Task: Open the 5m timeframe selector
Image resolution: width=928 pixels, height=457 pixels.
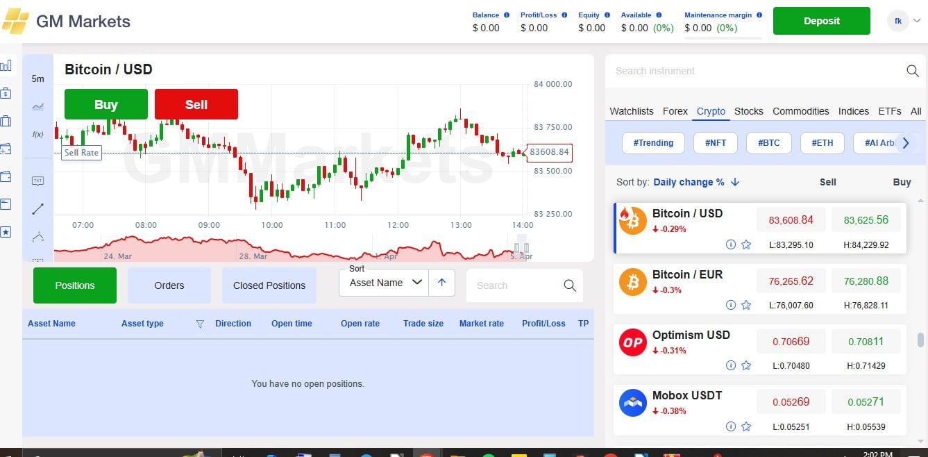Action: pyautogui.click(x=37, y=78)
